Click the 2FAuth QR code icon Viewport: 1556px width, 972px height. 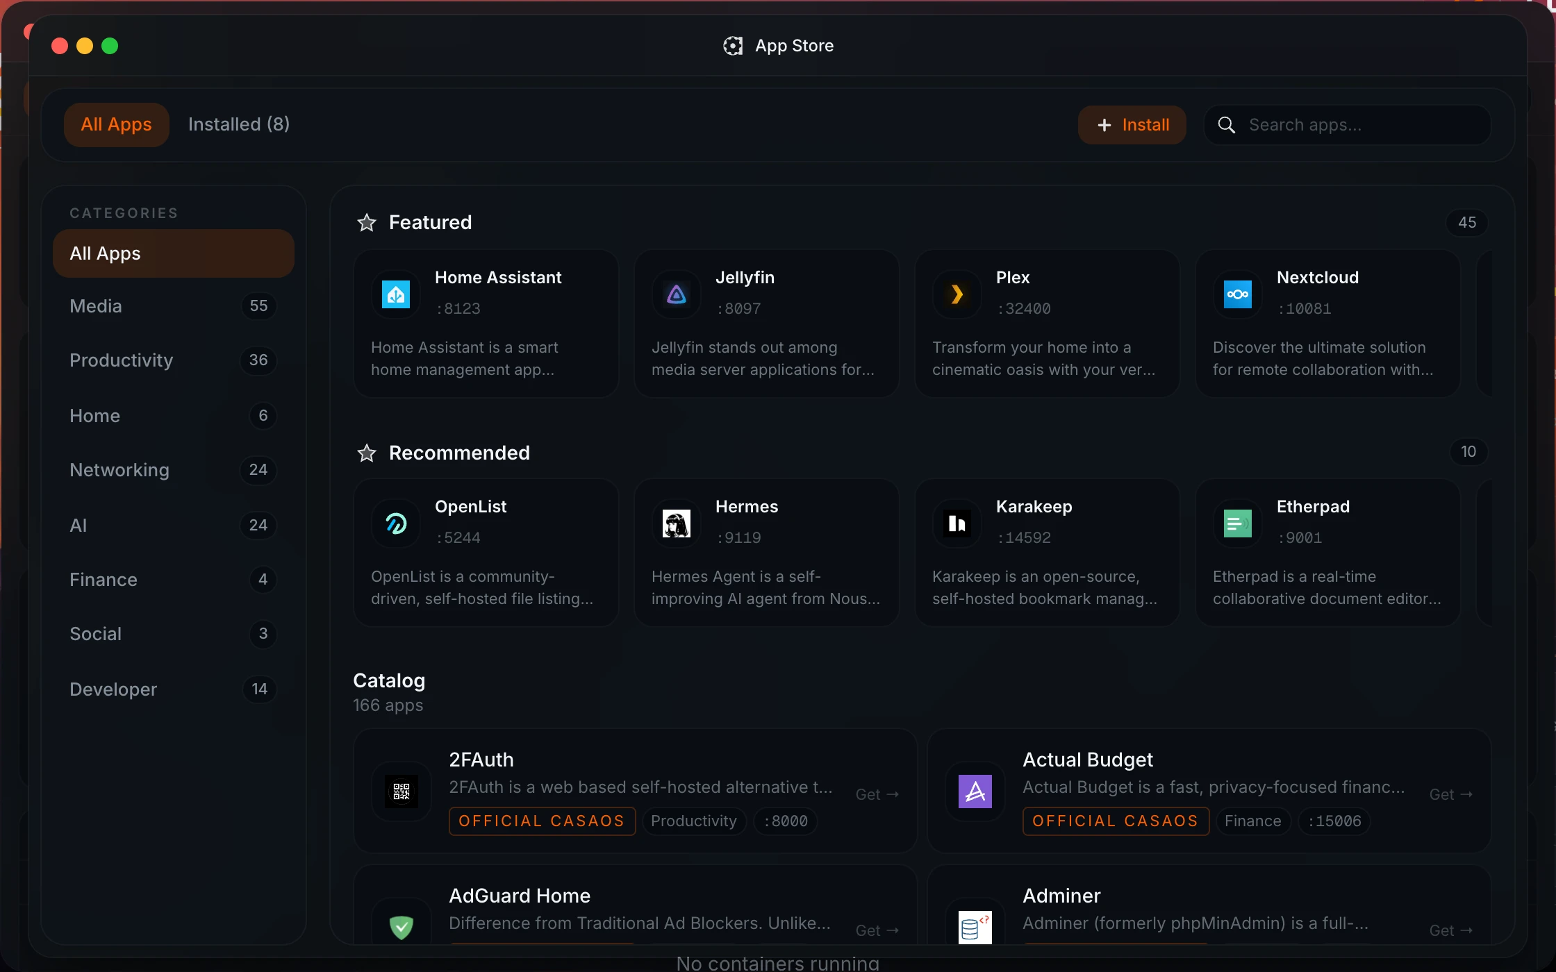[402, 791]
